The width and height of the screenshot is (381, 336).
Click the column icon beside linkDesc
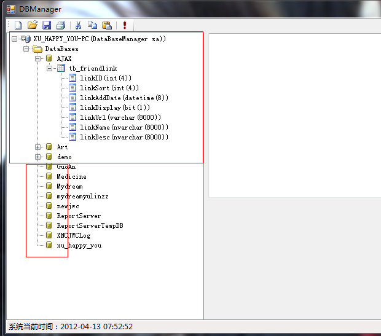point(73,137)
